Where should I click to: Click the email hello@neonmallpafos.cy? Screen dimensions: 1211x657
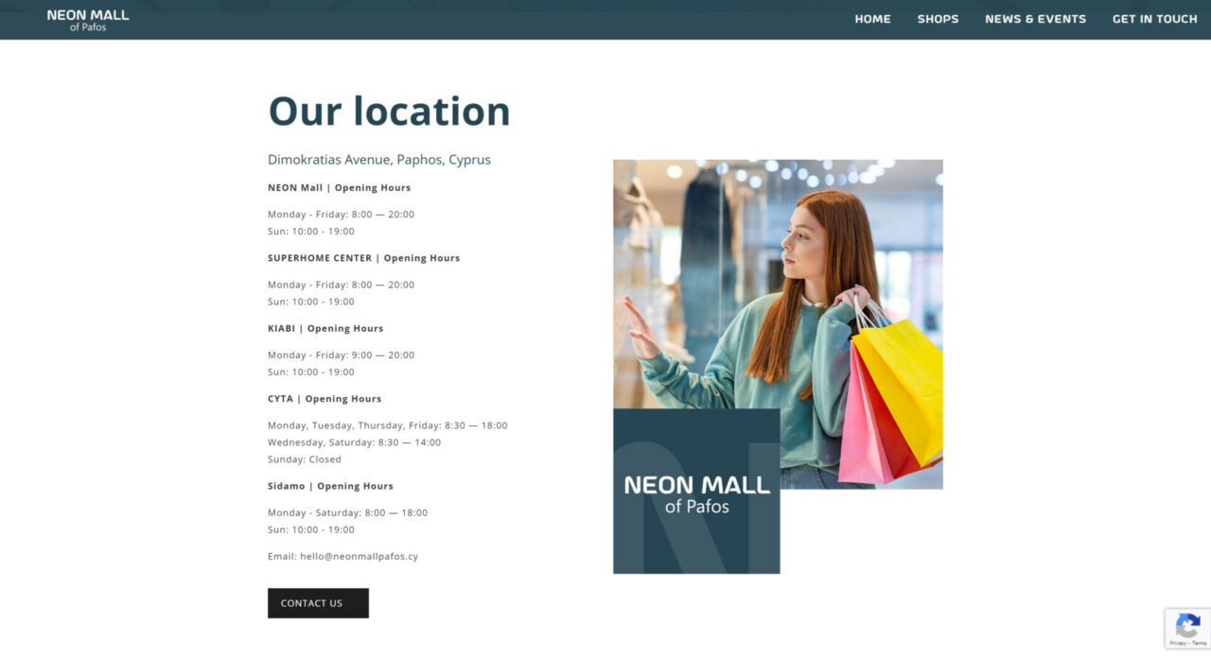click(x=359, y=556)
